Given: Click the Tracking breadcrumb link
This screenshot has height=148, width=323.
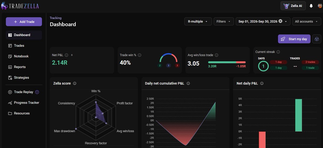Looking at the screenshot, I should pyautogui.click(x=55, y=18).
